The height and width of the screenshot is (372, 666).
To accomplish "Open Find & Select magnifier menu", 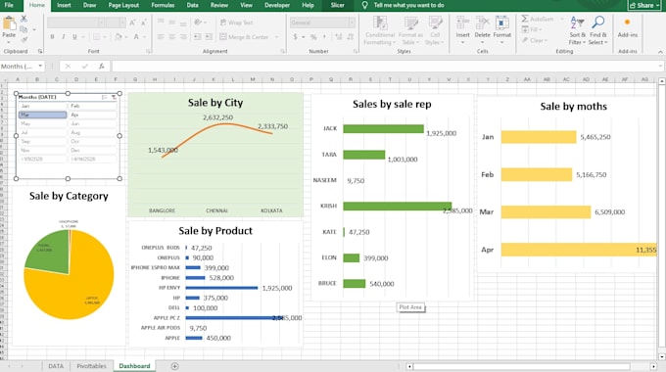I will point(598,29).
